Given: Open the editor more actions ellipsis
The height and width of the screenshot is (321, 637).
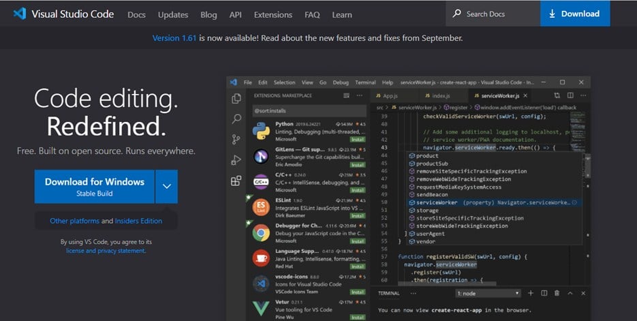Looking at the screenshot, I should click(583, 95).
